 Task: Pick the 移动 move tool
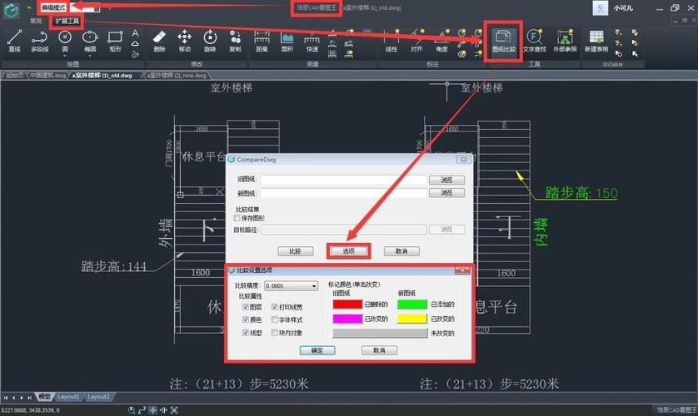184,41
